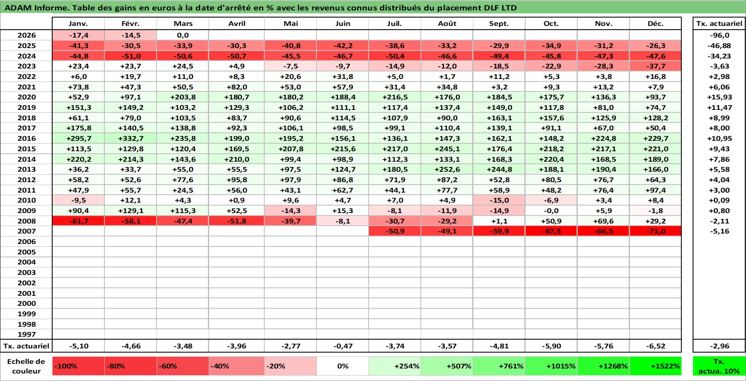Select the +252,6 cell in 2013
Viewport: 746px width, 381px height.
click(x=447, y=169)
